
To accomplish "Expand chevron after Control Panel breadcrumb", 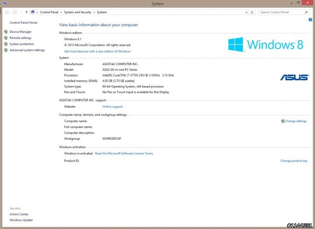I will [x=61, y=12].
